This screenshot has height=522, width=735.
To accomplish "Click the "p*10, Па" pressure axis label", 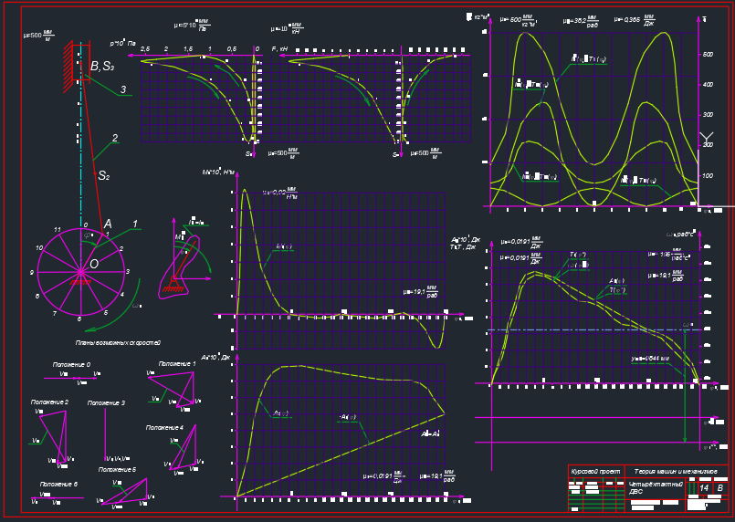I will [x=123, y=43].
